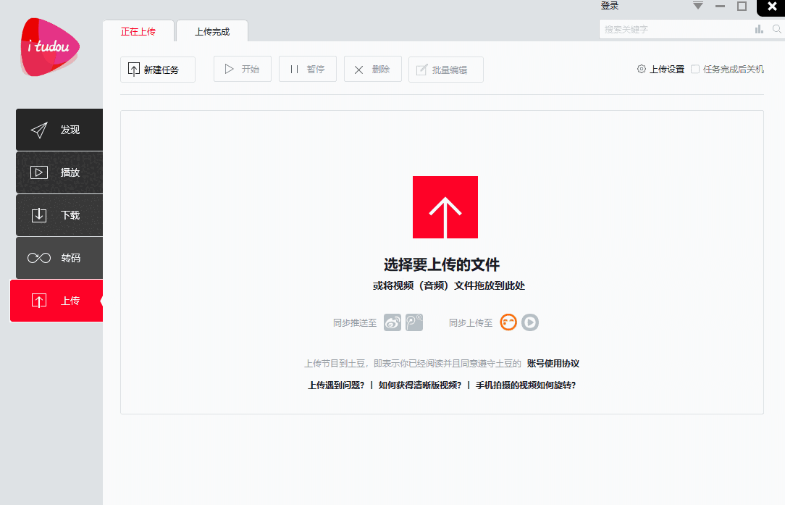The width and height of the screenshot is (785, 505).
Task: Select the 播放 (Play) sidebar icon
Action: click(59, 172)
